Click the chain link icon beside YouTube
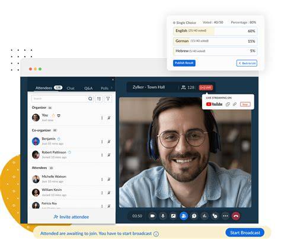281x239 pixels. [235, 104]
